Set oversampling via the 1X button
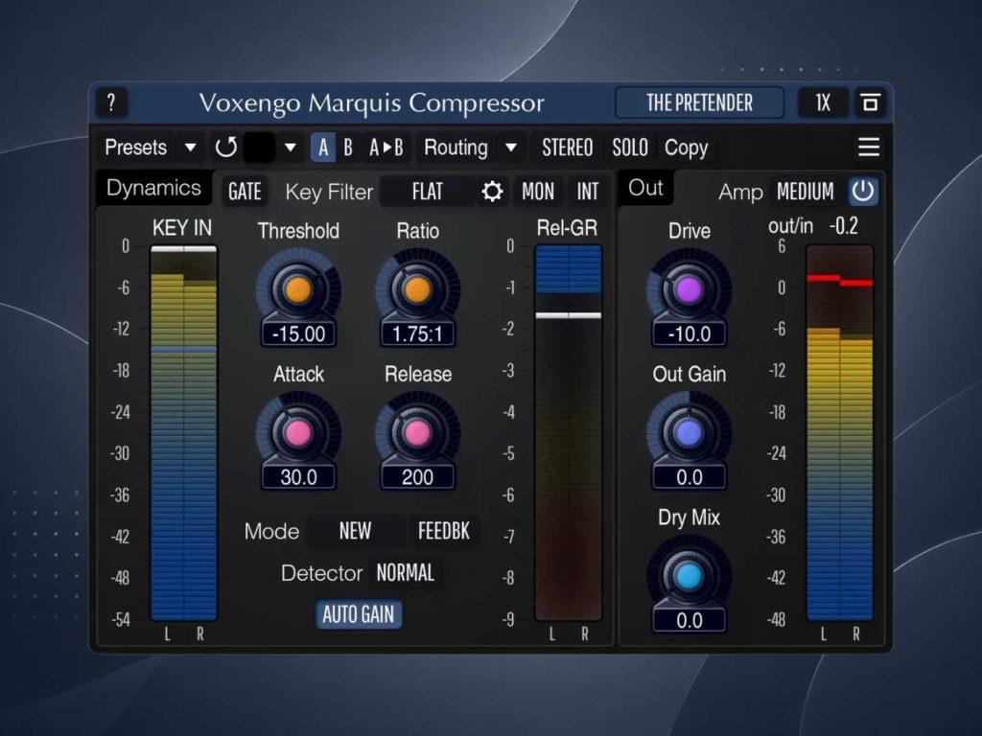This screenshot has width=982, height=736. coord(823,103)
